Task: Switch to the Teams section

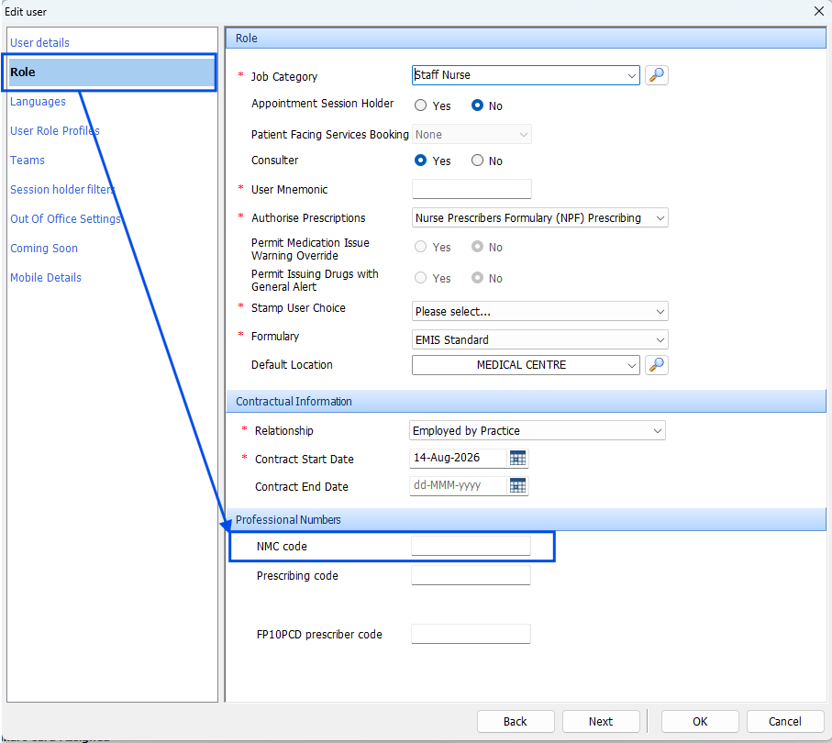Action: click(x=28, y=161)
